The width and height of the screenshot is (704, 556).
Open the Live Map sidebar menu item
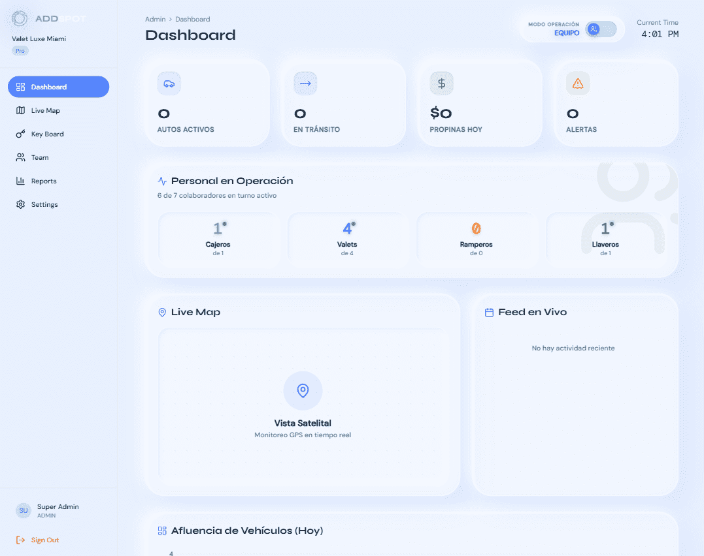click(x=58, y=110)
